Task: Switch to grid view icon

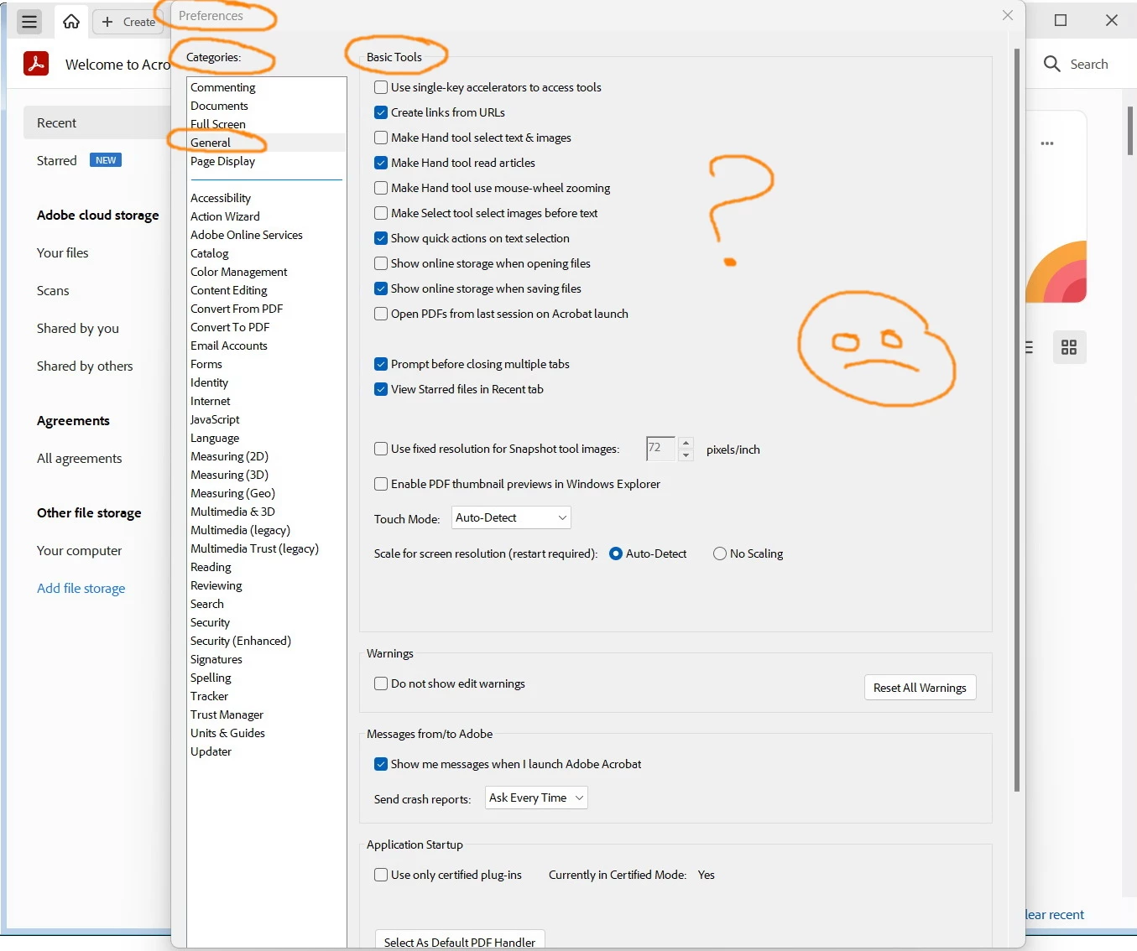Action: point(1069,347)
